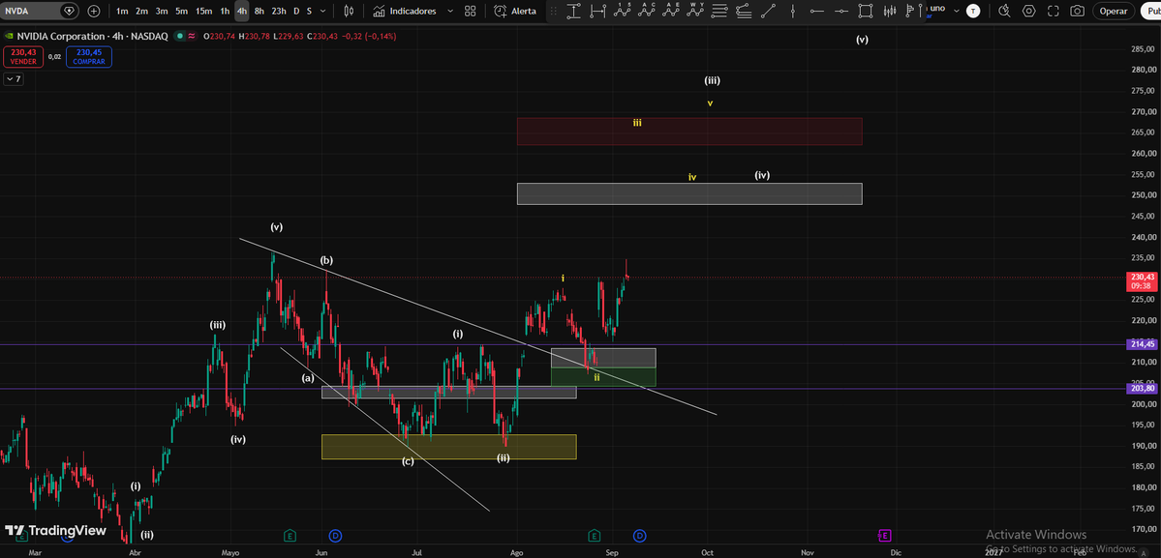
Task: Switch to the weekly S timeframe
Action: click(x=309, y=11)
